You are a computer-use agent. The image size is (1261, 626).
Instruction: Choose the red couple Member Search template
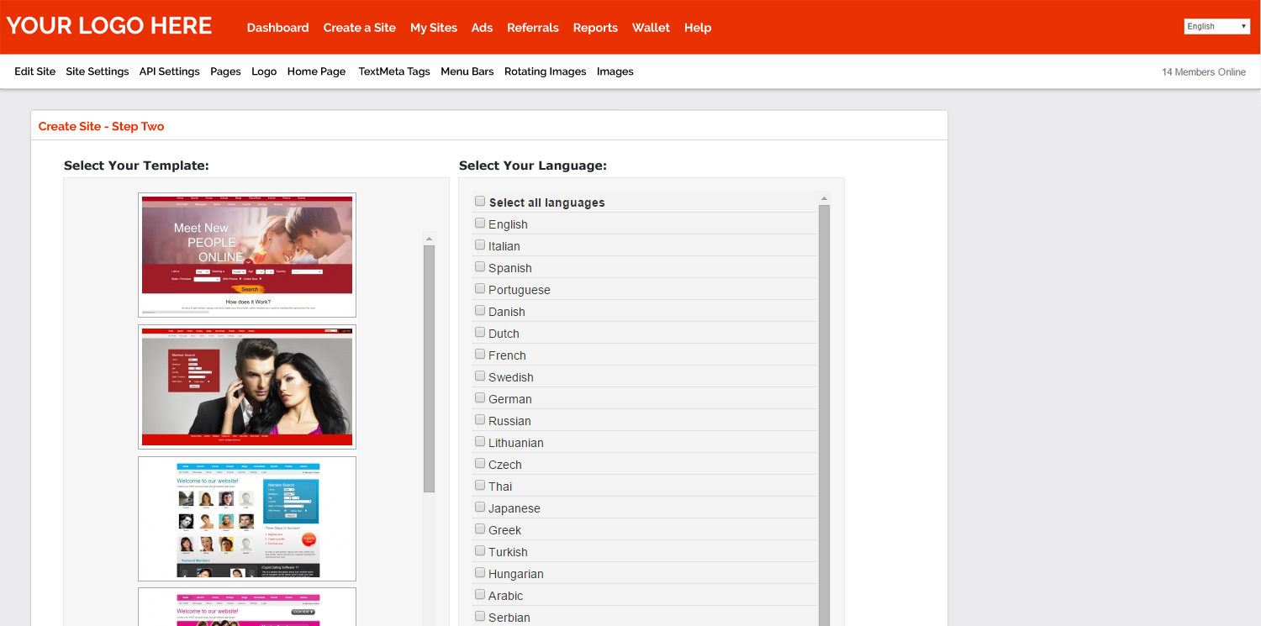coord(247,387)
